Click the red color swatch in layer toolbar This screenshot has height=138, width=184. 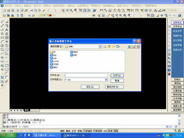(50, 15)
